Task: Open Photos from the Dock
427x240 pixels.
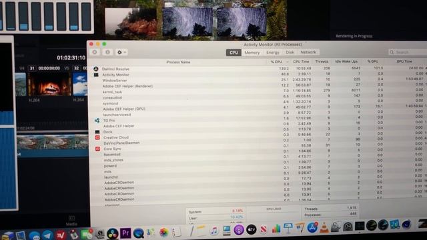Action: coord(164,233)
